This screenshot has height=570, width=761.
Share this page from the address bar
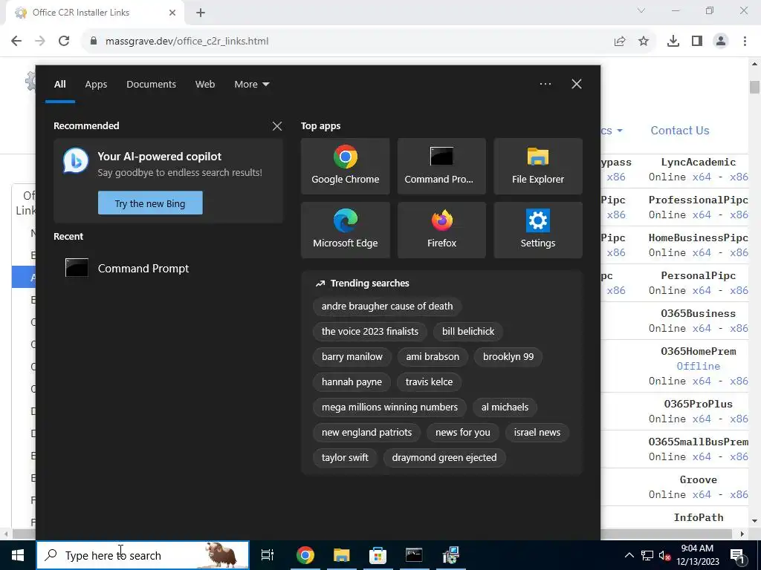[620, 42]
